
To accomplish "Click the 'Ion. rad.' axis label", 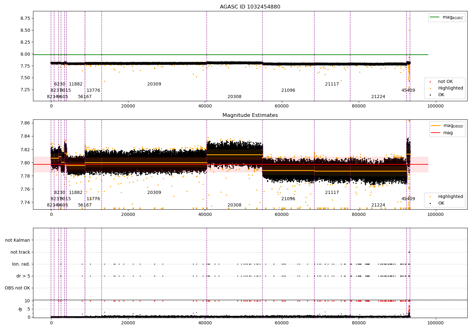I will [x=21, y=264].
